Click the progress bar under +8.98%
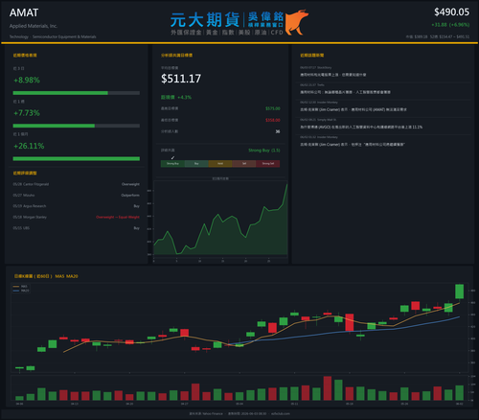 coord(77,93)
